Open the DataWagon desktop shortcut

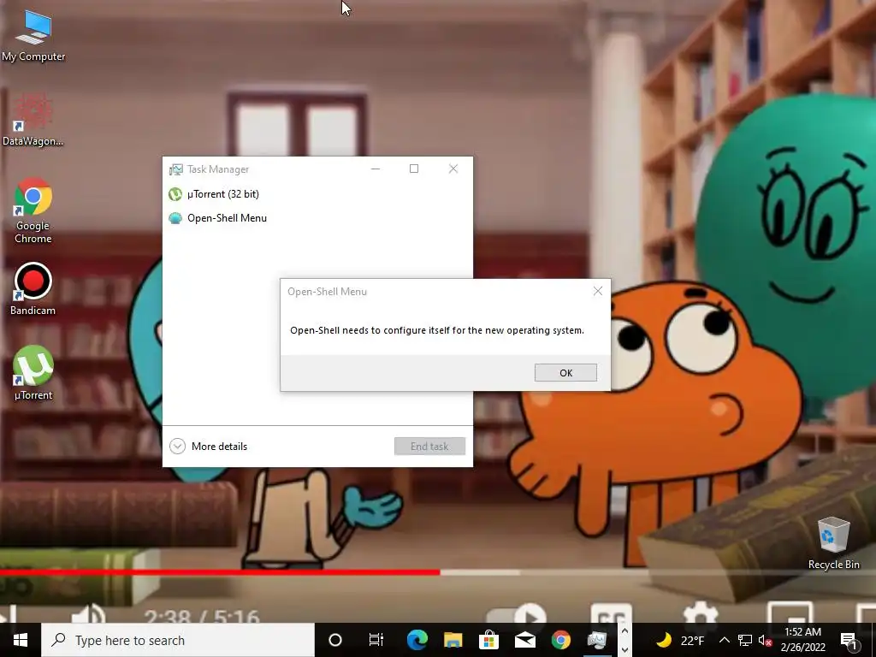[33, 120]
